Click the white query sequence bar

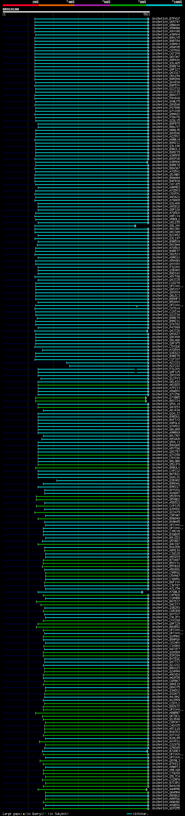click(76, 12)
